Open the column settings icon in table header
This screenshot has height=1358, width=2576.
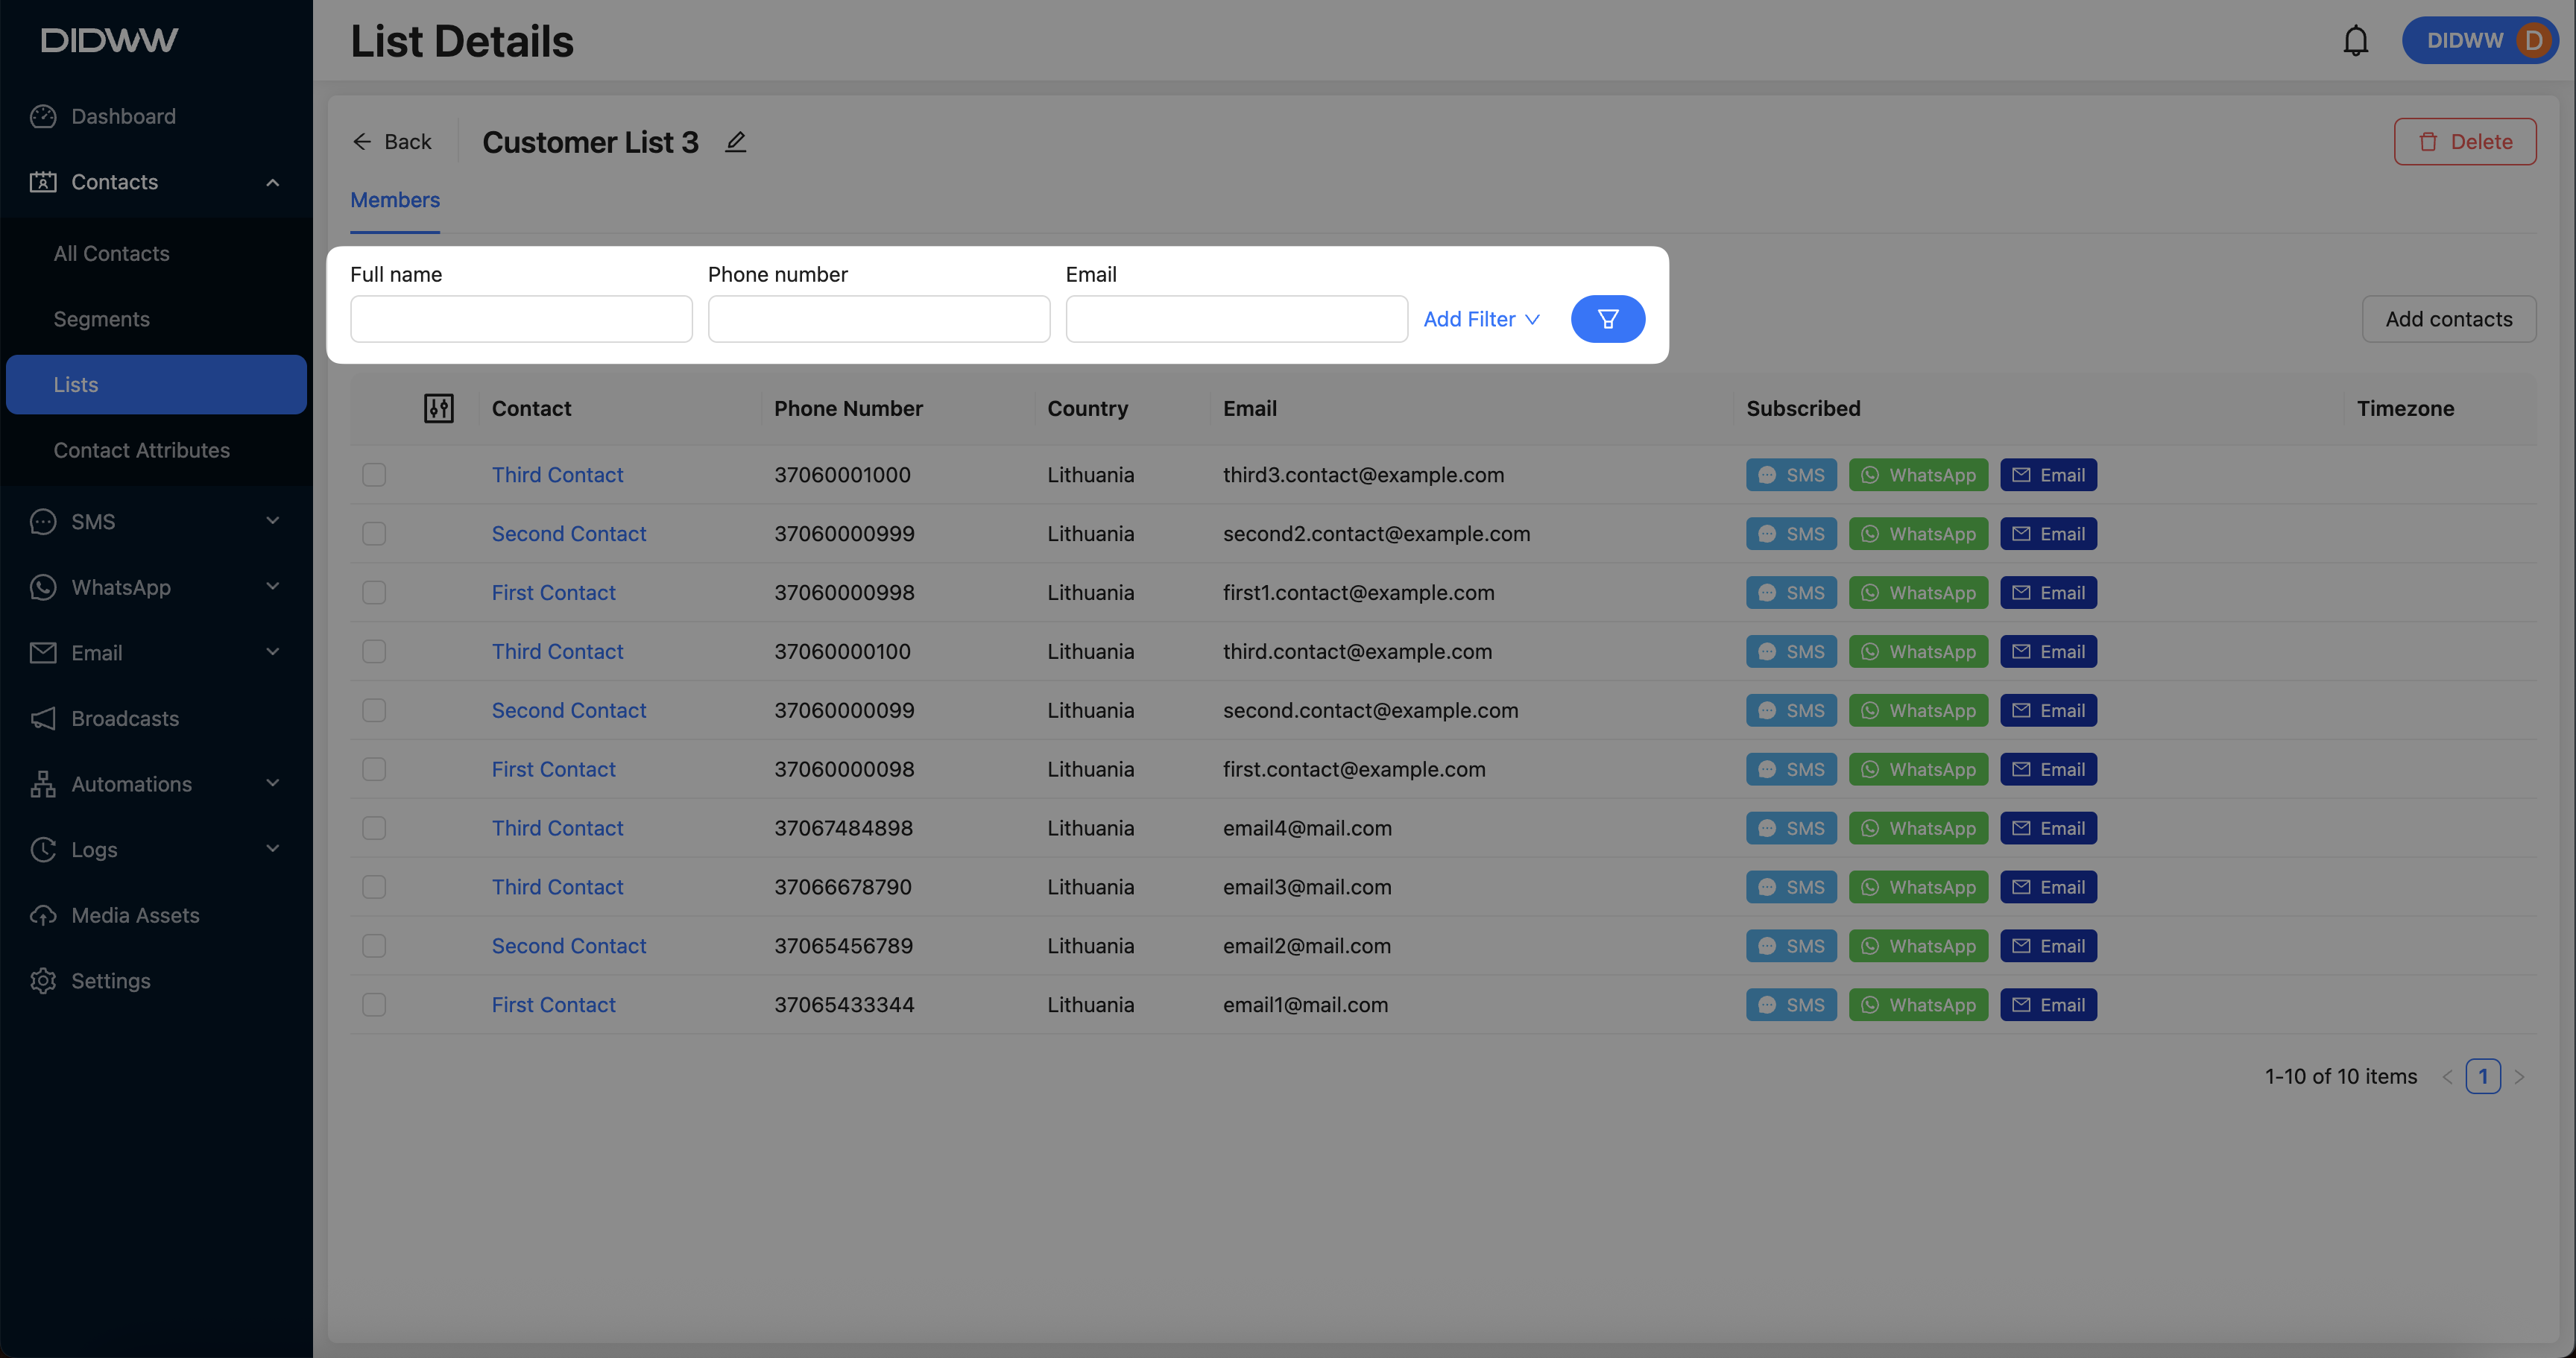(x=438, y=408)
